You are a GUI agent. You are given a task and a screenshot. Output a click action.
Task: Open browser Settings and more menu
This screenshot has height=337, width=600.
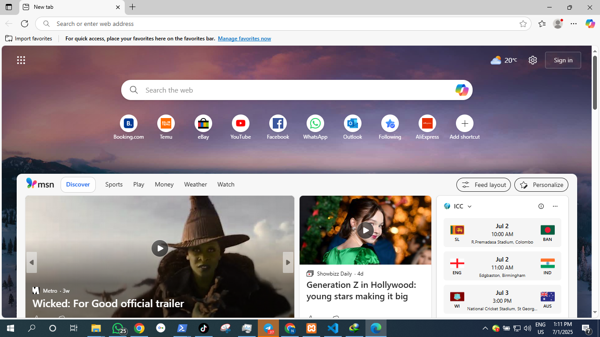pyautogui.click(x=574, y=24)
